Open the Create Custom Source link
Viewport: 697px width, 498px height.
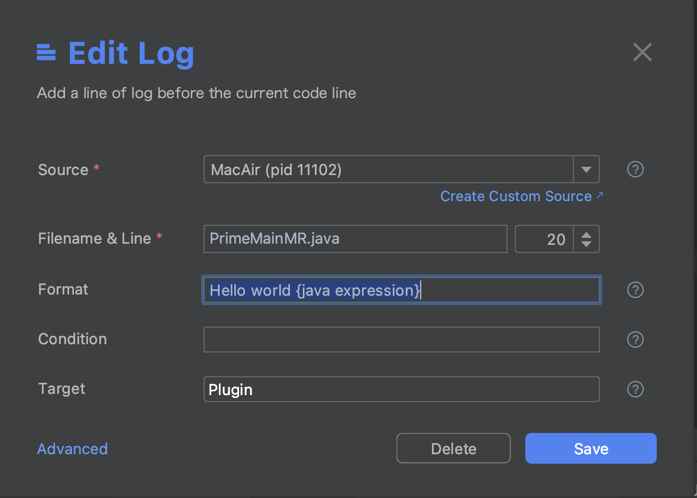[x=515, y=196]
